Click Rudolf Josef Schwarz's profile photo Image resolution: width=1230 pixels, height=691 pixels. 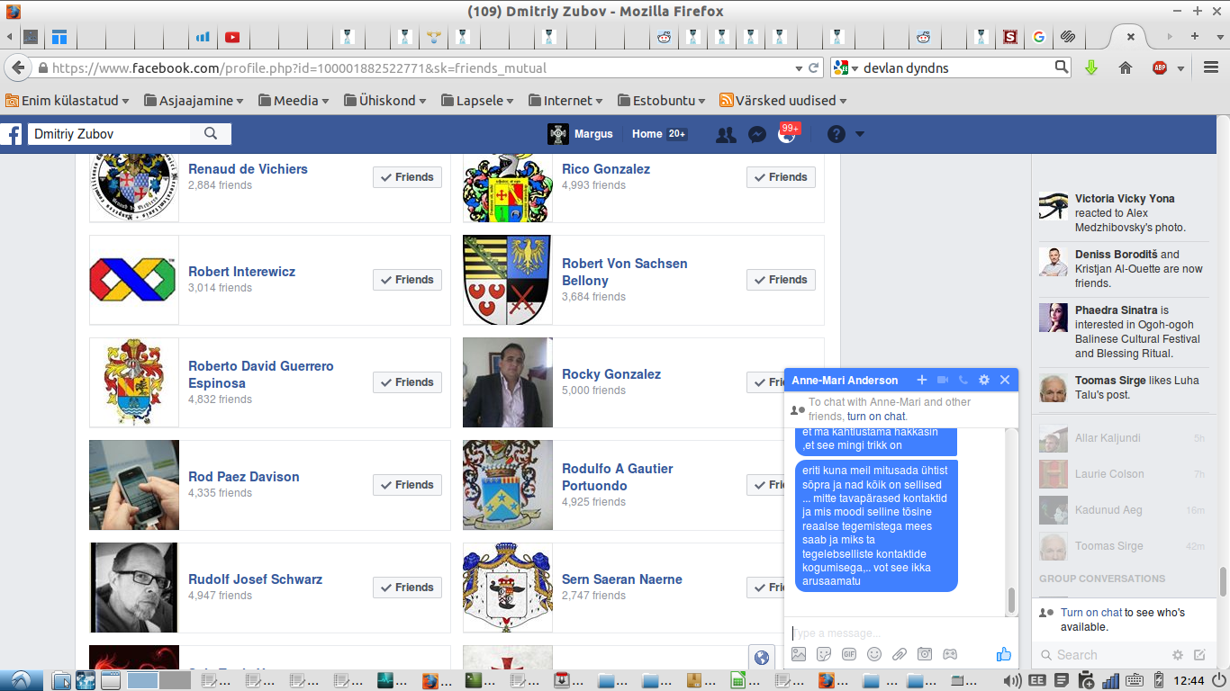click(134, 588)
